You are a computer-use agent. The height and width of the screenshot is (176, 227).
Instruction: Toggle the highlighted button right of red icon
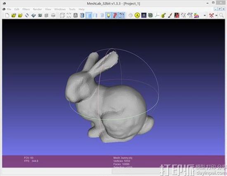click(x=122, y=15)
